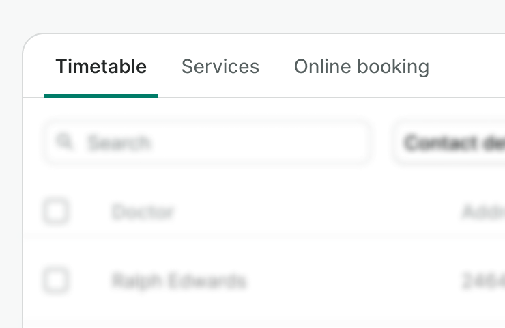The width and height of the screenshot is (505, 328).
Task: Click the green underline beneath Timetable
Action: pyautogui.click(x=101, y=96)
